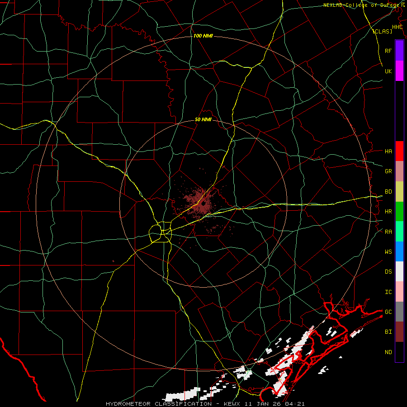The image size is (407, 407).
Task: Pick the dark green HR swatch
Action: (x=399, y=212)
